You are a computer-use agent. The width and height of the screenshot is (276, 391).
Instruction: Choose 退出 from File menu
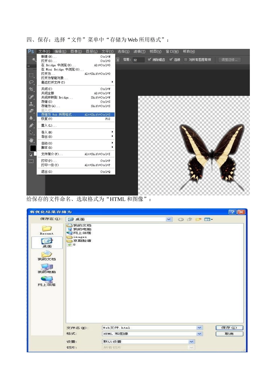point(76,172)
